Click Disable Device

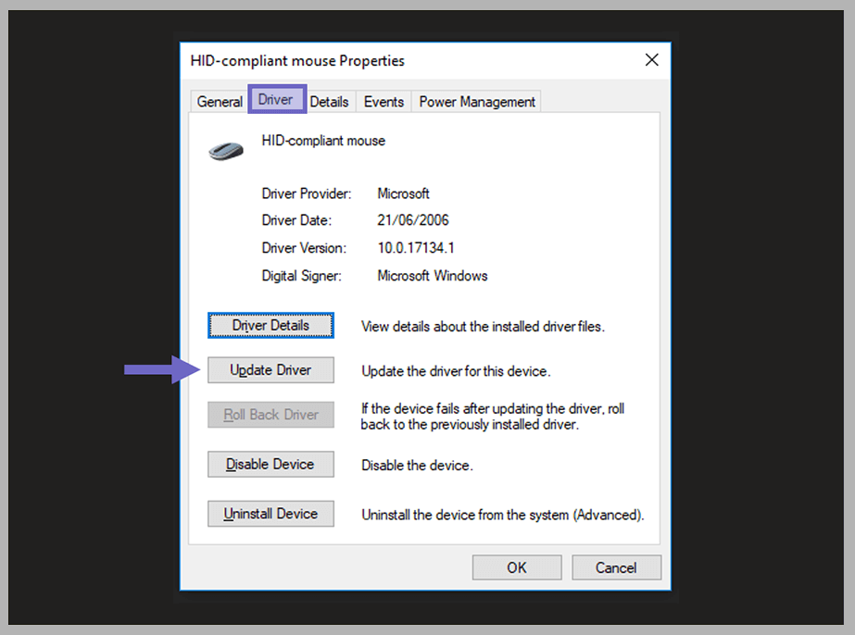270,464
